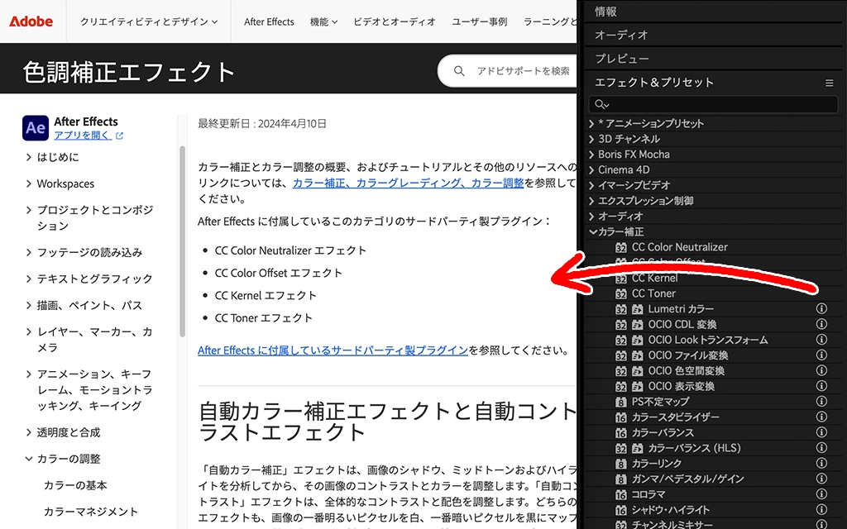Click the GPU icon beside OCIO CDL 変換
Screen dimensions: 847x529
coord(638,324)
